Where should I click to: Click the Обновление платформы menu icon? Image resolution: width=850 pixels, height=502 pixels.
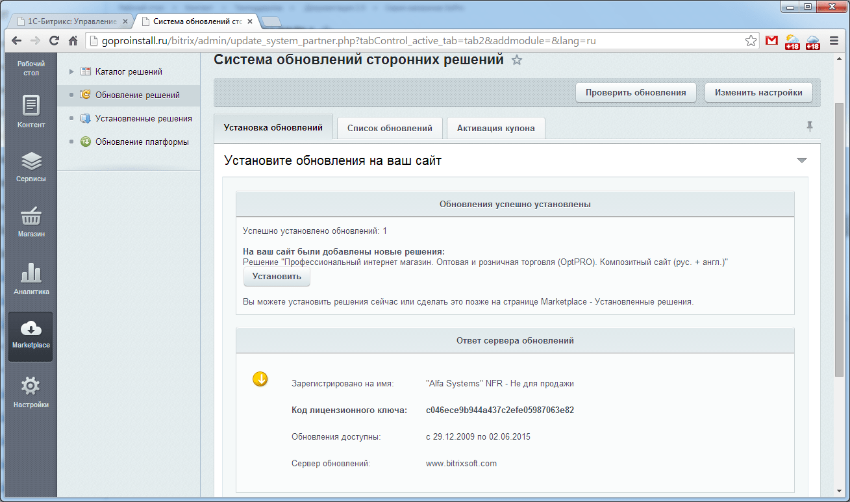[x=85, y=142]
